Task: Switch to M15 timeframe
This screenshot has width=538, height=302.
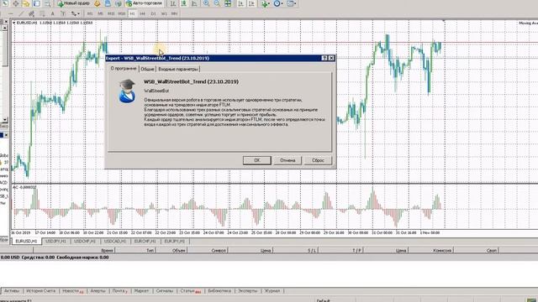Action: [x=111, y=13]
